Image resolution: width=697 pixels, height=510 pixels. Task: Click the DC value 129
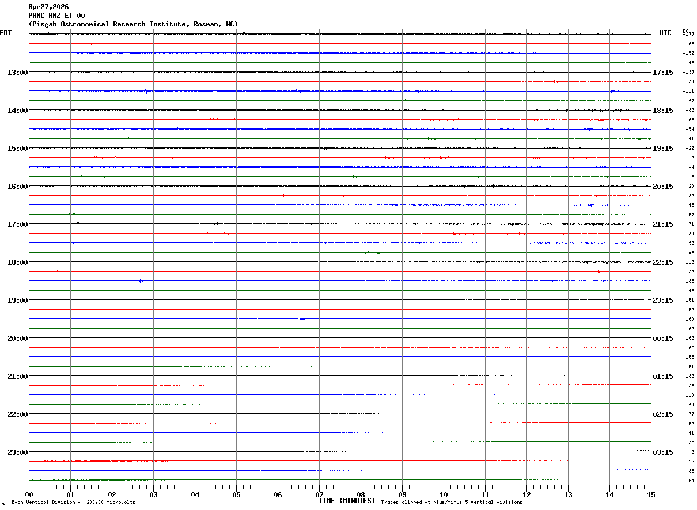[690, 272]
